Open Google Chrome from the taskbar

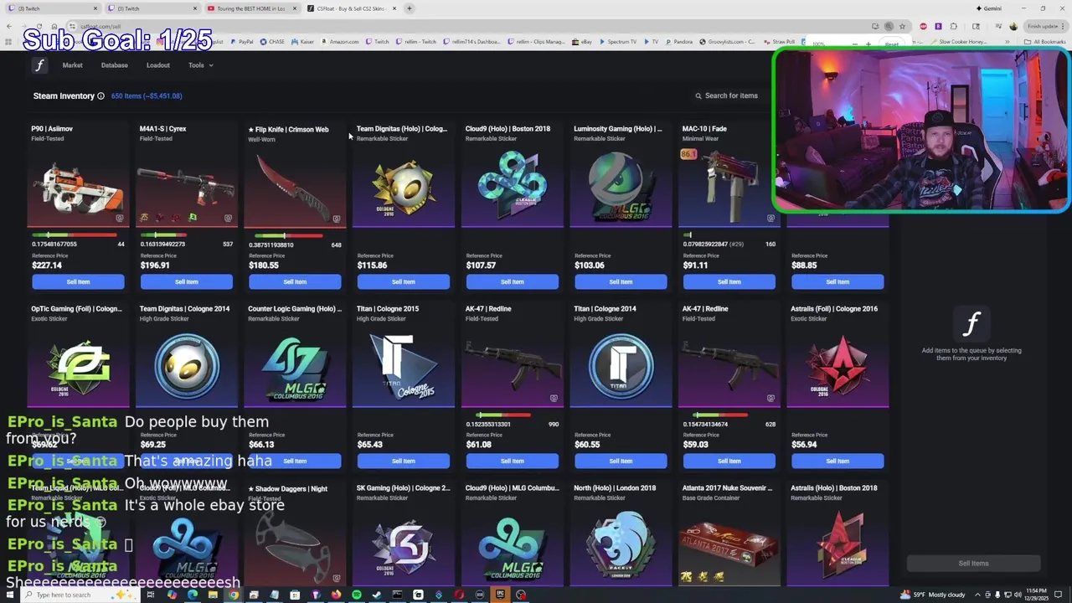(234, 595)
